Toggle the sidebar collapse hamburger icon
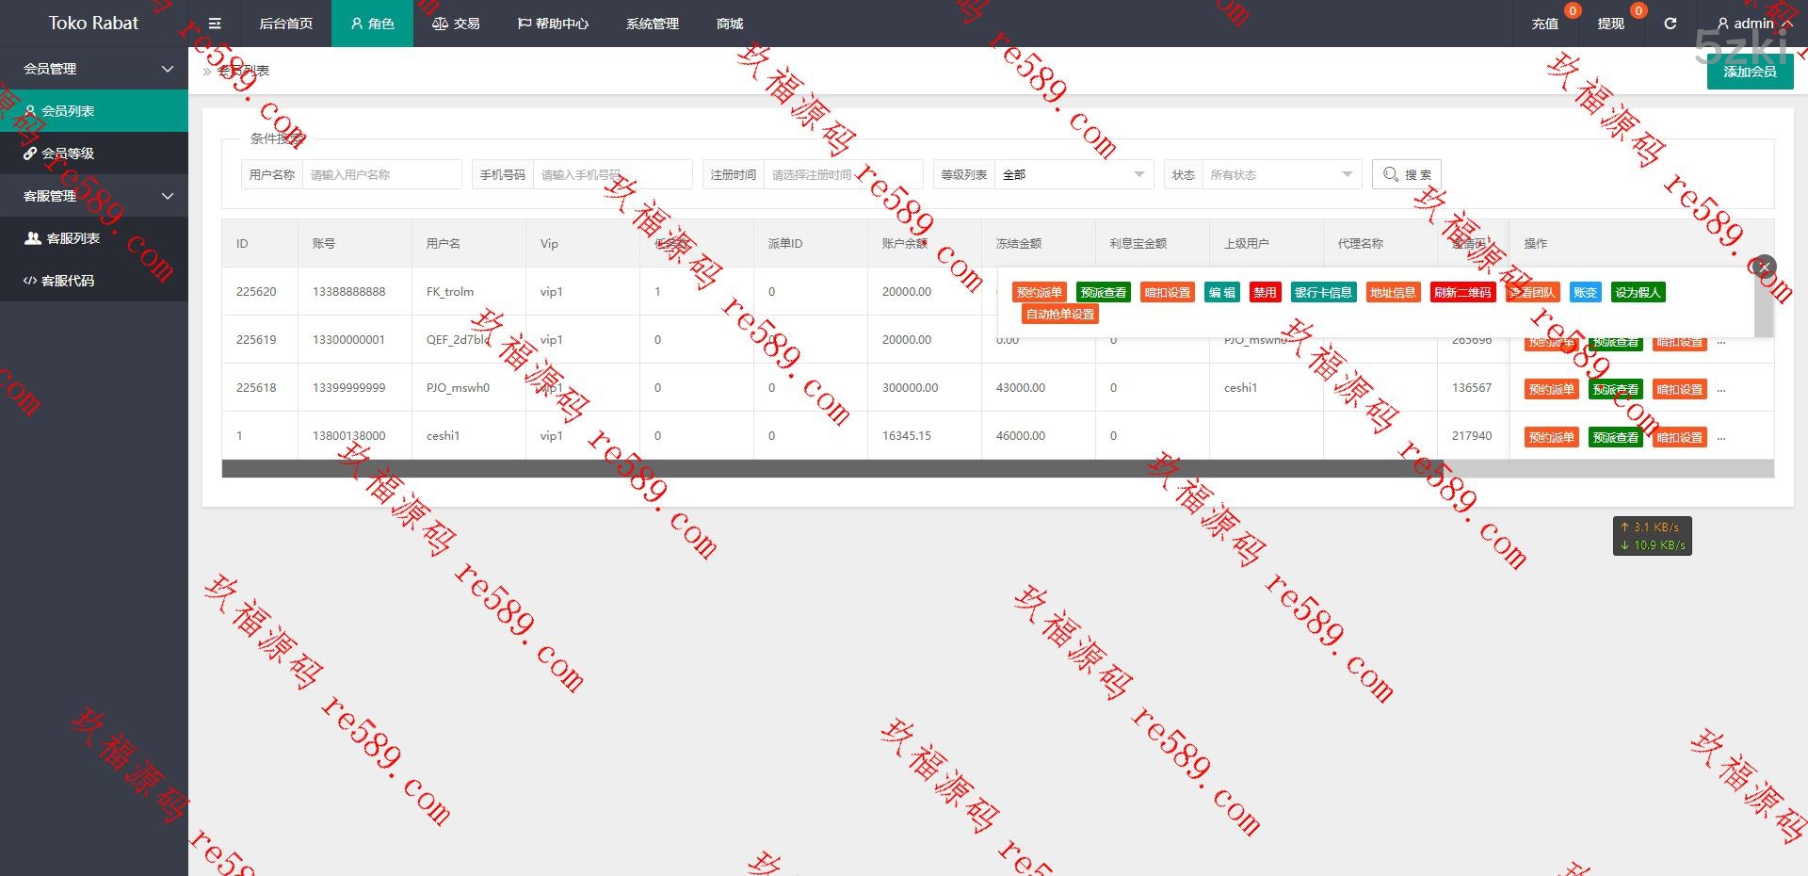1808x876 pixels. coord(215,24)
